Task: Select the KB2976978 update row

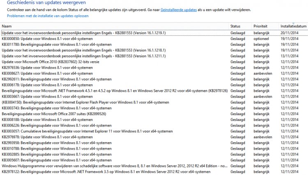Action: point(154,137)
